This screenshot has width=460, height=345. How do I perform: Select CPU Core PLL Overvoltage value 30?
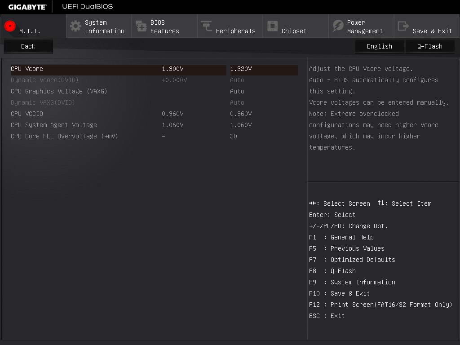click(234, 136)
